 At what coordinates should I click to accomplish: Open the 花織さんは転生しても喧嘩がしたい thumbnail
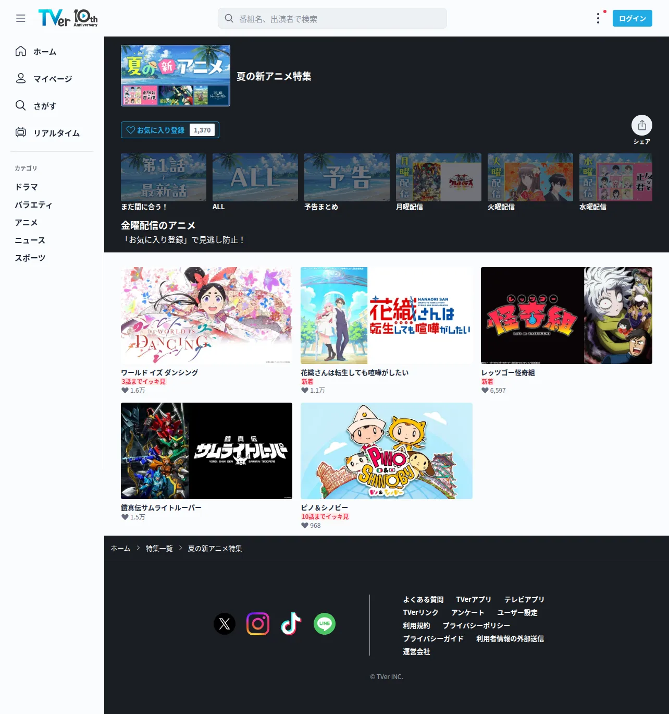click(387, 316)
